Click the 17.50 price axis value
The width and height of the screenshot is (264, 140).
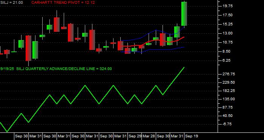click(227, 15)
